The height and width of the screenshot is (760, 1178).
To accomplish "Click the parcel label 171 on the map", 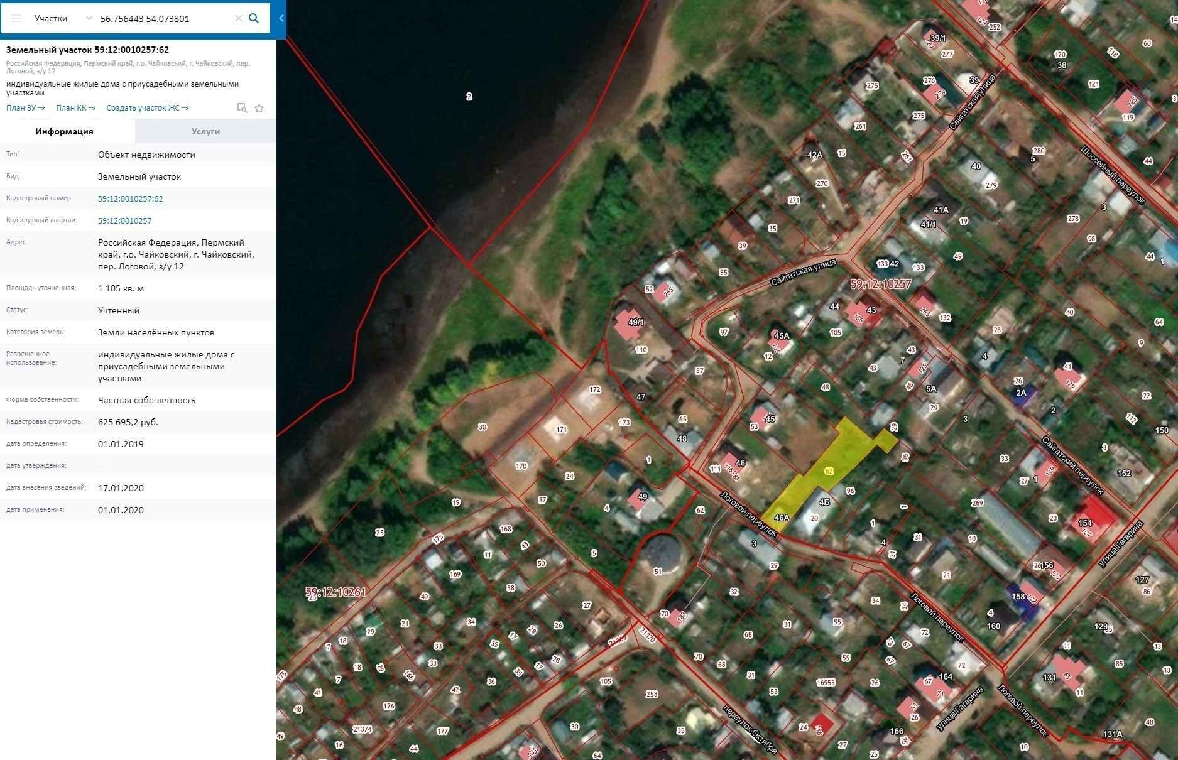I will [562, 430].
